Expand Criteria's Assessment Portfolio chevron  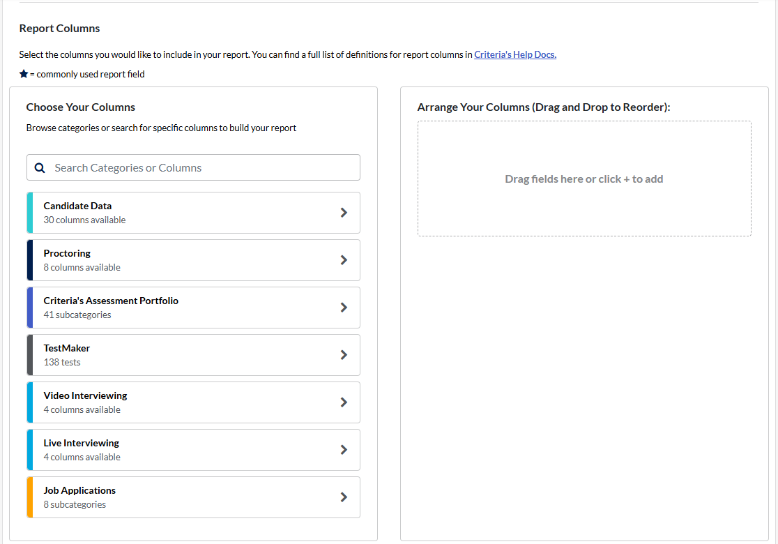click(344, 308)
